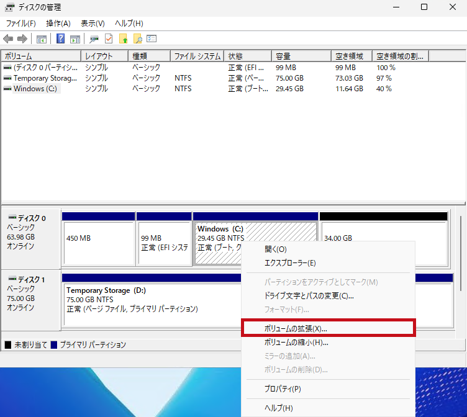The height and width of the screenshot is (417, 467).
Task: Select ボリュームの縮小(H)... in the context menu
Action: point(328,343)
